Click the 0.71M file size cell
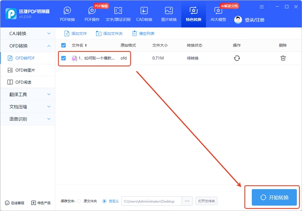302x211 pixels. [158, 58]
